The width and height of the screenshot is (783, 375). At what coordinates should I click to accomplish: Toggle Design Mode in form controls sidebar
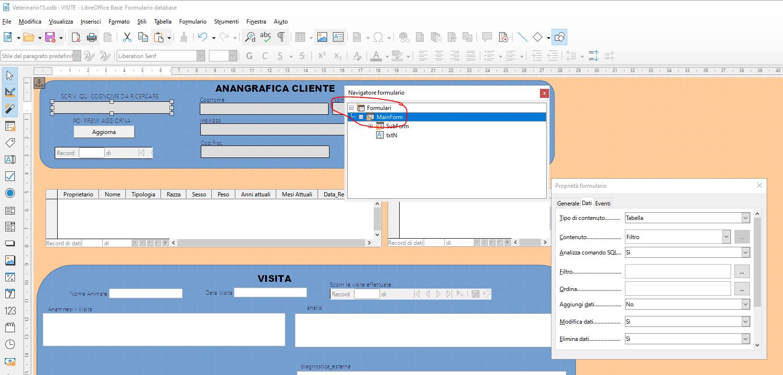click(10, 92)
